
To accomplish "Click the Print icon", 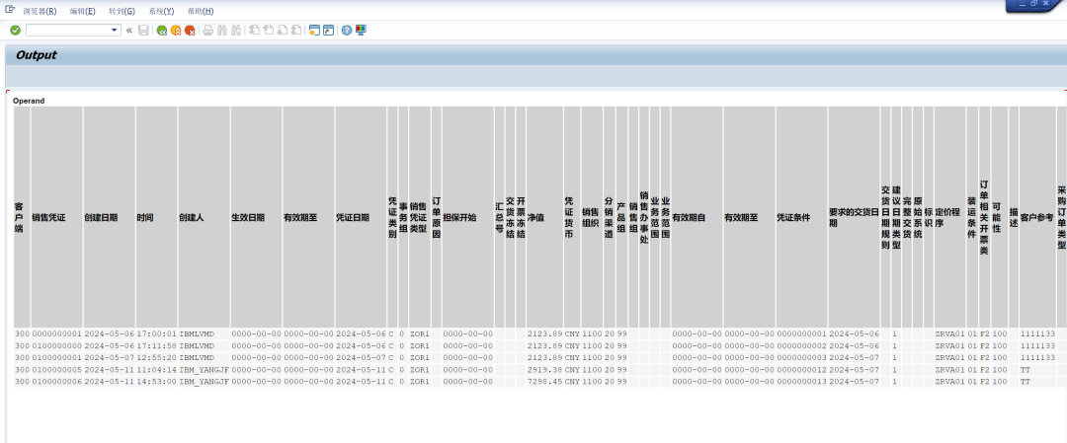I will 208,31.
